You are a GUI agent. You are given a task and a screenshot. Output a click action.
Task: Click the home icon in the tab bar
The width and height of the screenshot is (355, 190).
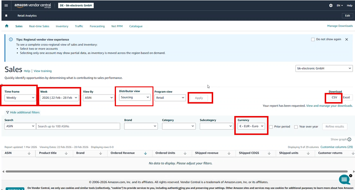(7, 26)
